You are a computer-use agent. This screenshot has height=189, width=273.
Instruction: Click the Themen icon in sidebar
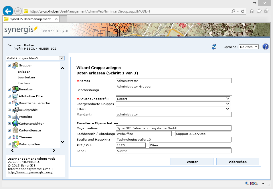tap(15, 137)
